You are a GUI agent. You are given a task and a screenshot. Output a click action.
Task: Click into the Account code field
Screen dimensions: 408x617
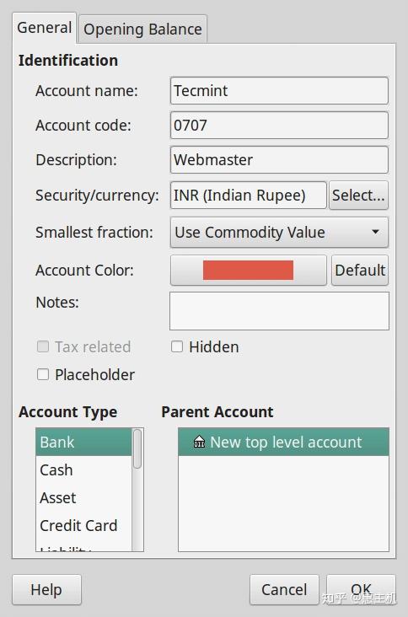(x=279, y=125)
